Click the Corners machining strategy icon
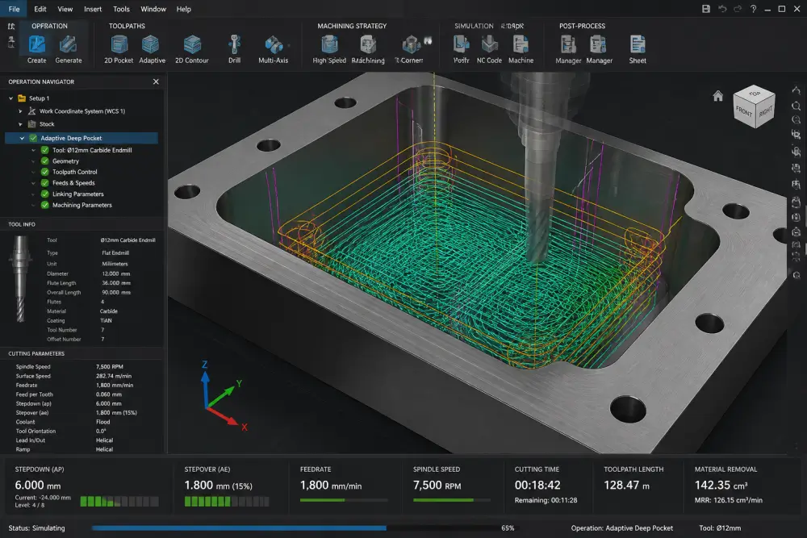This screenshot has width=807, height=538. (x=411, y=44)
